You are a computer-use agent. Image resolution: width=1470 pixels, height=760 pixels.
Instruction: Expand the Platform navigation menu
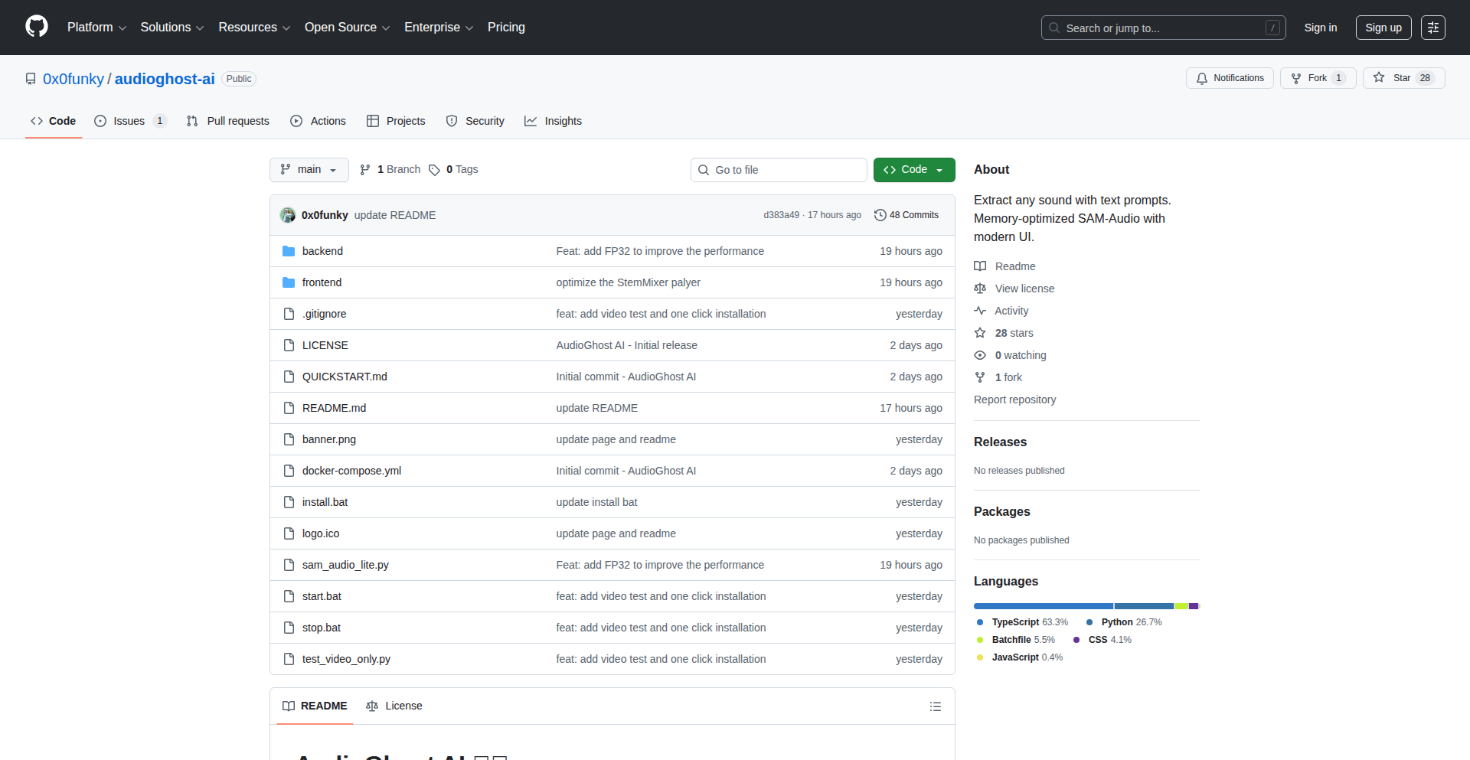tap(96, 28)
